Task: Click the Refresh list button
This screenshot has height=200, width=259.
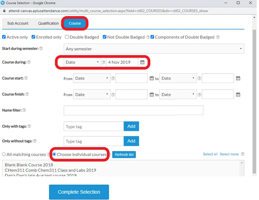Action: (x=124, y=154)
